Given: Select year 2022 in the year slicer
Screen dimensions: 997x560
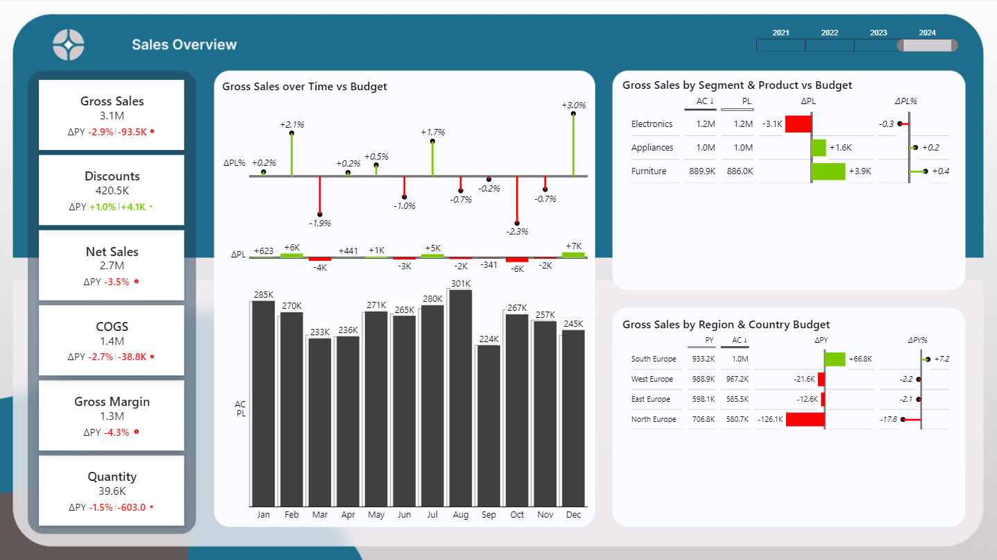Looking at the screenshot, I should tap(830, 45).
